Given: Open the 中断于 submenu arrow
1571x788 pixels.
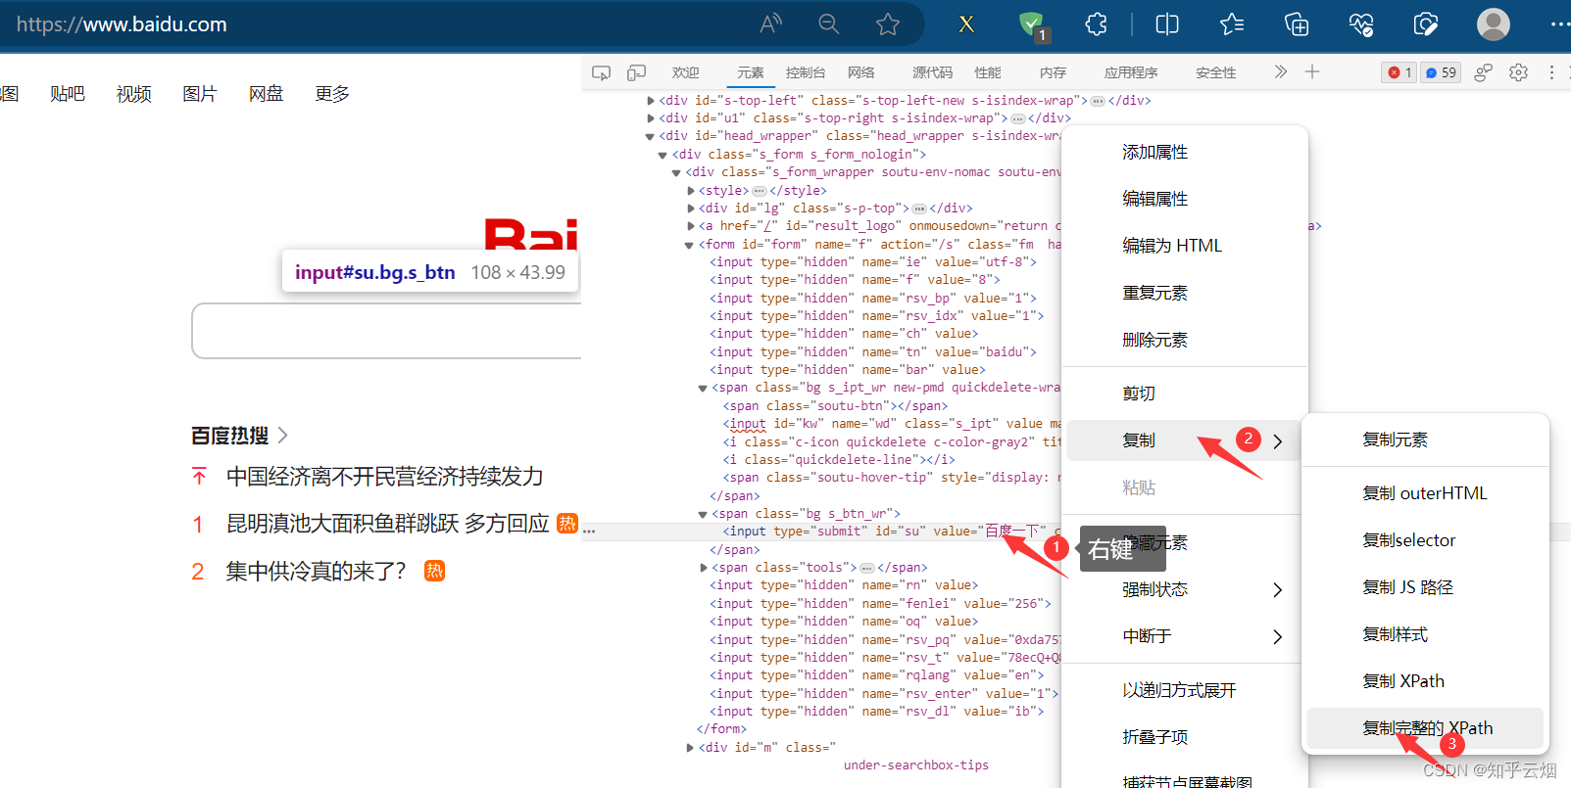Looking at the screenshot, I should [x=1277, y=636].
